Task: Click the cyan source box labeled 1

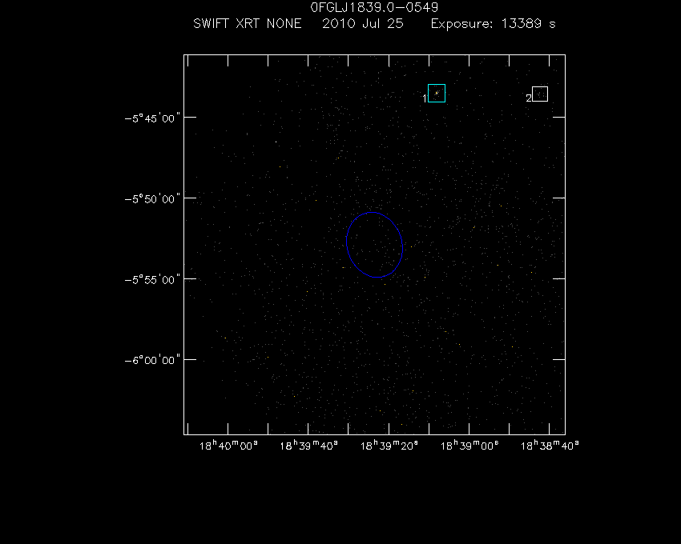Action: (437, 94)
